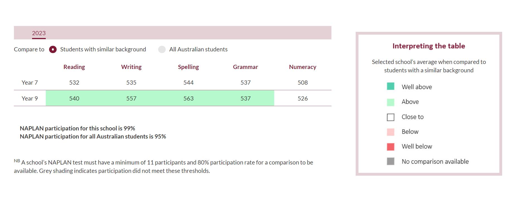Image resolution: width=508 pixels, height=198 pixels.
Task: Click the Grammar column header
Action: coord(245,67)
